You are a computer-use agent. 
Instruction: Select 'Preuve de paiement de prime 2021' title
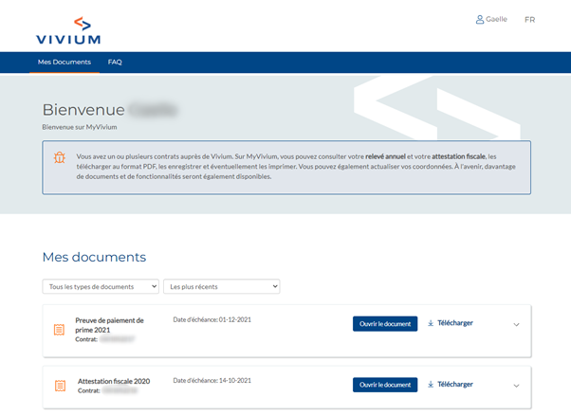pos(109,325)
